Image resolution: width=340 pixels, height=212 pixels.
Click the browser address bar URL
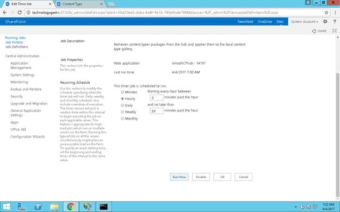(x=155, y=13)
